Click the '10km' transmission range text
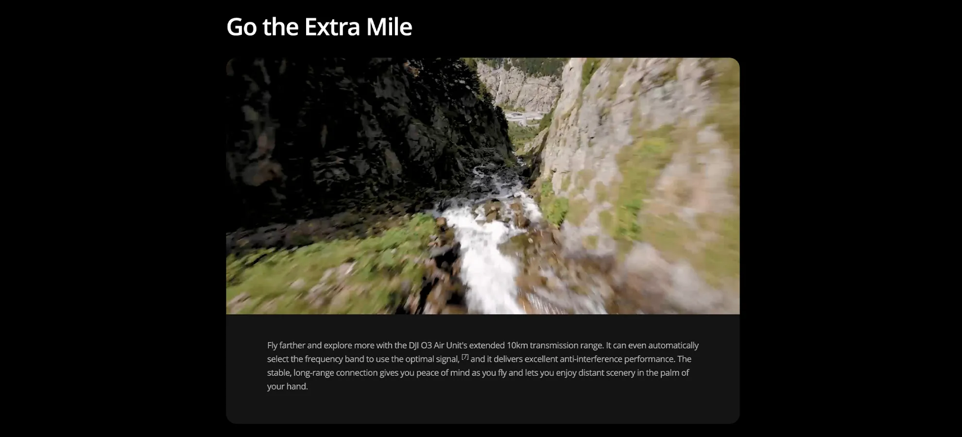This screenshot has height=437, width=962. pos(517,345)
